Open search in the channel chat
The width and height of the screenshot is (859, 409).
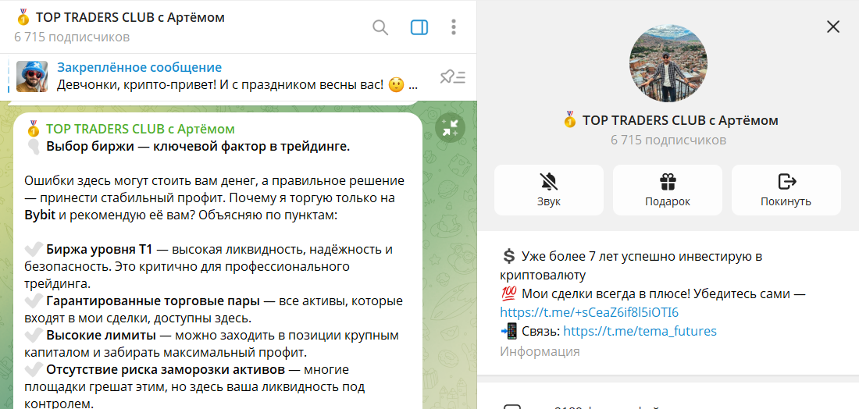tap(380, 27)
